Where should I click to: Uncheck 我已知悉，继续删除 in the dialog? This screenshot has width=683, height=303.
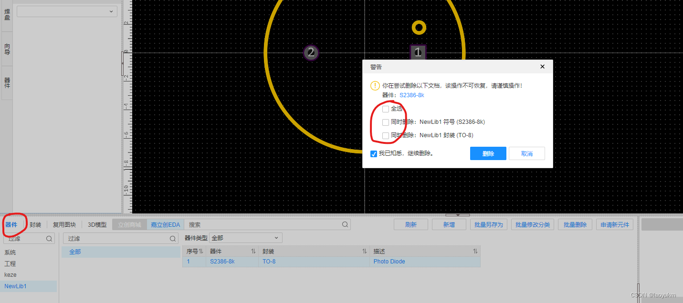pyautogui.click(x=374, y=153)
